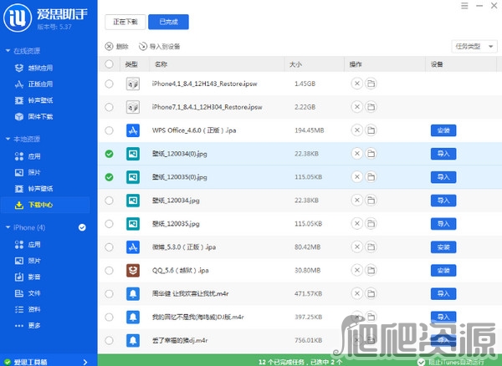This screenshot has height=366, width=502.
Task: Select the iPhone7,1_8.4.1 ipsw row checkbox
Action: coord(109,107)
